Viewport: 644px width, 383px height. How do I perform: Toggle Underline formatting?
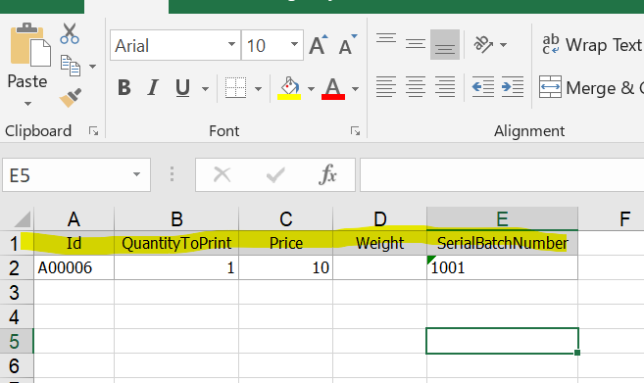pyautogui.click(x=182, y=87)
